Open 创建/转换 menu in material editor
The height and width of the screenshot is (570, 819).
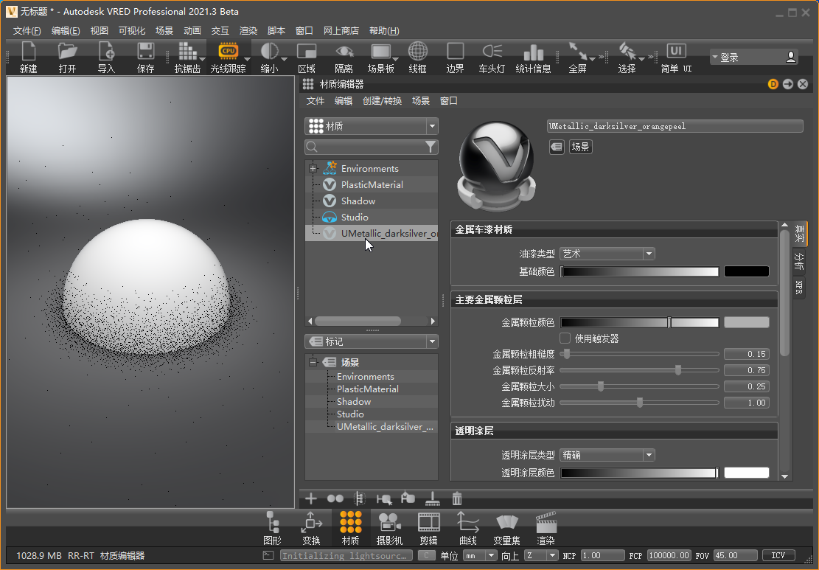(383, 101)
